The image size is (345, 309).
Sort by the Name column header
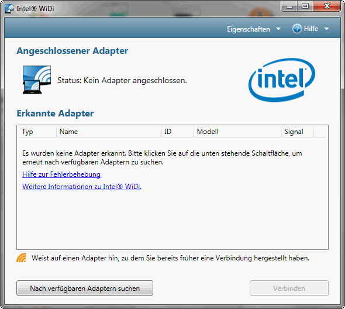[x=109, y=132]
